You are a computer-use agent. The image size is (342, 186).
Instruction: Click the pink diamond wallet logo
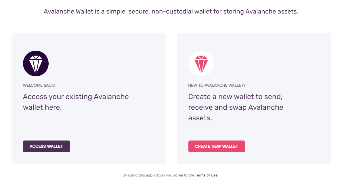click(x=201, y=63)
